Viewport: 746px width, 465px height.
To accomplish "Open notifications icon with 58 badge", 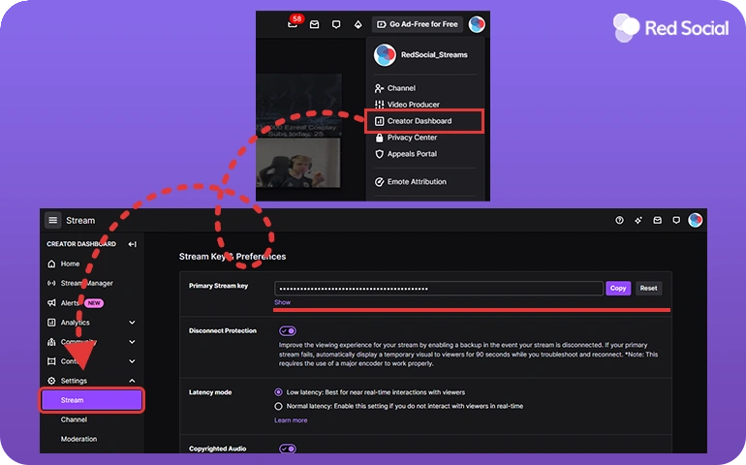I will (294, 22).
